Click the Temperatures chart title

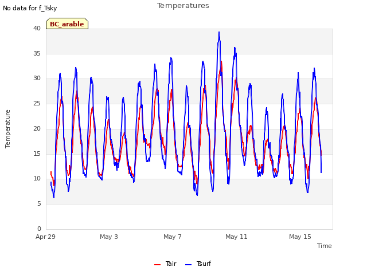[x=183, y=6]
